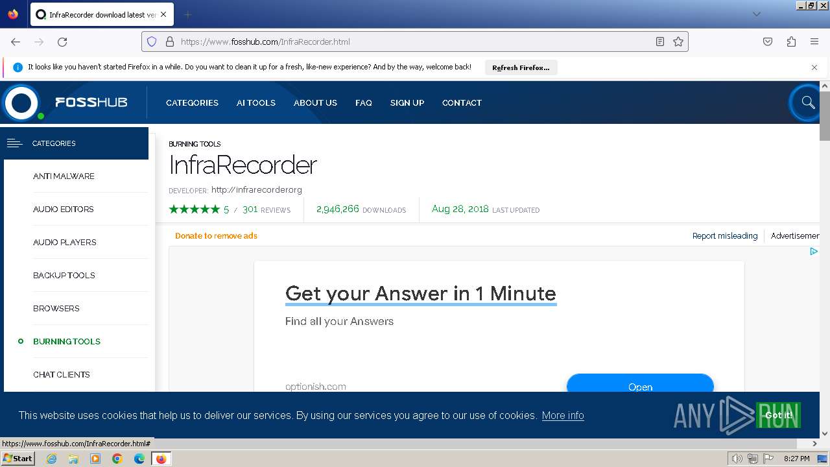Image resolution: width=830 pixels, height=467 pixels.
Task: Click the 8:27 PM clock
Action: point(796,459)
